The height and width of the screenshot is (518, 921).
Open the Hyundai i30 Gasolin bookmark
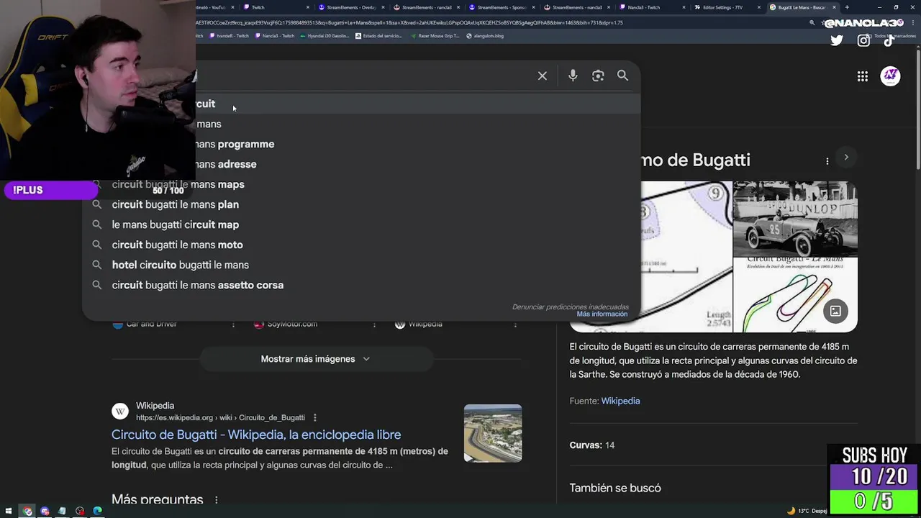point(325,36)
